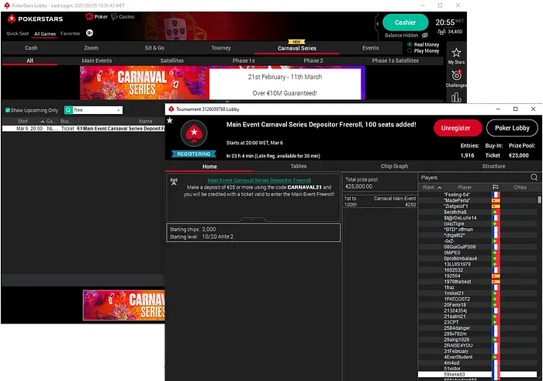The image size is (543, 381).
Task: Select the Real Money radio button
Action: pos(410,44)
